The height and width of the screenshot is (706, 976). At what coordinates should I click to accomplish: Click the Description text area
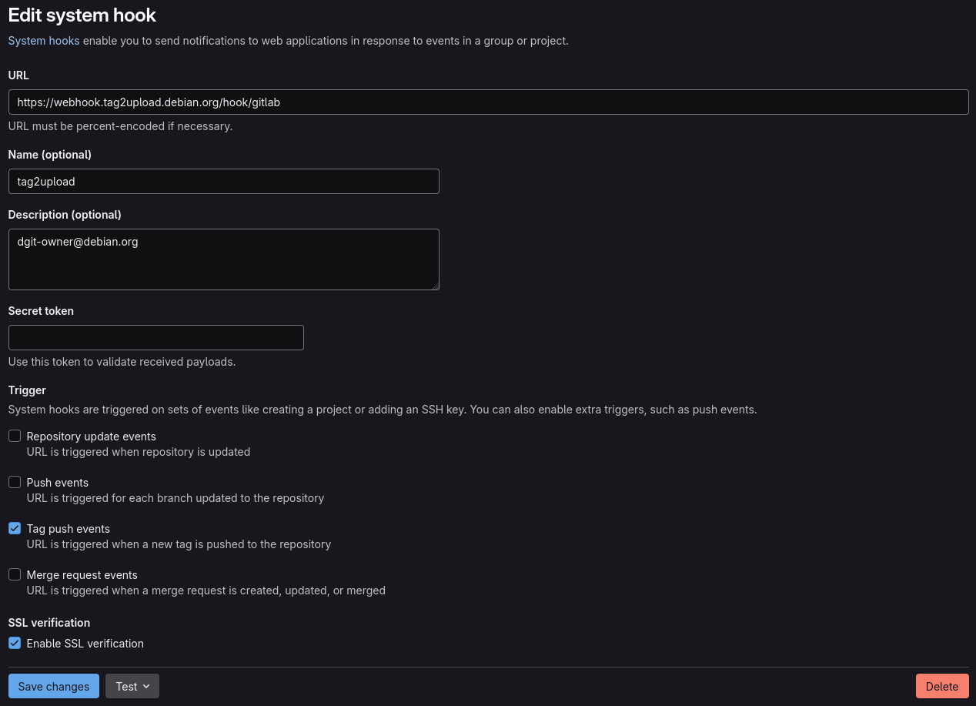[224, 259]
